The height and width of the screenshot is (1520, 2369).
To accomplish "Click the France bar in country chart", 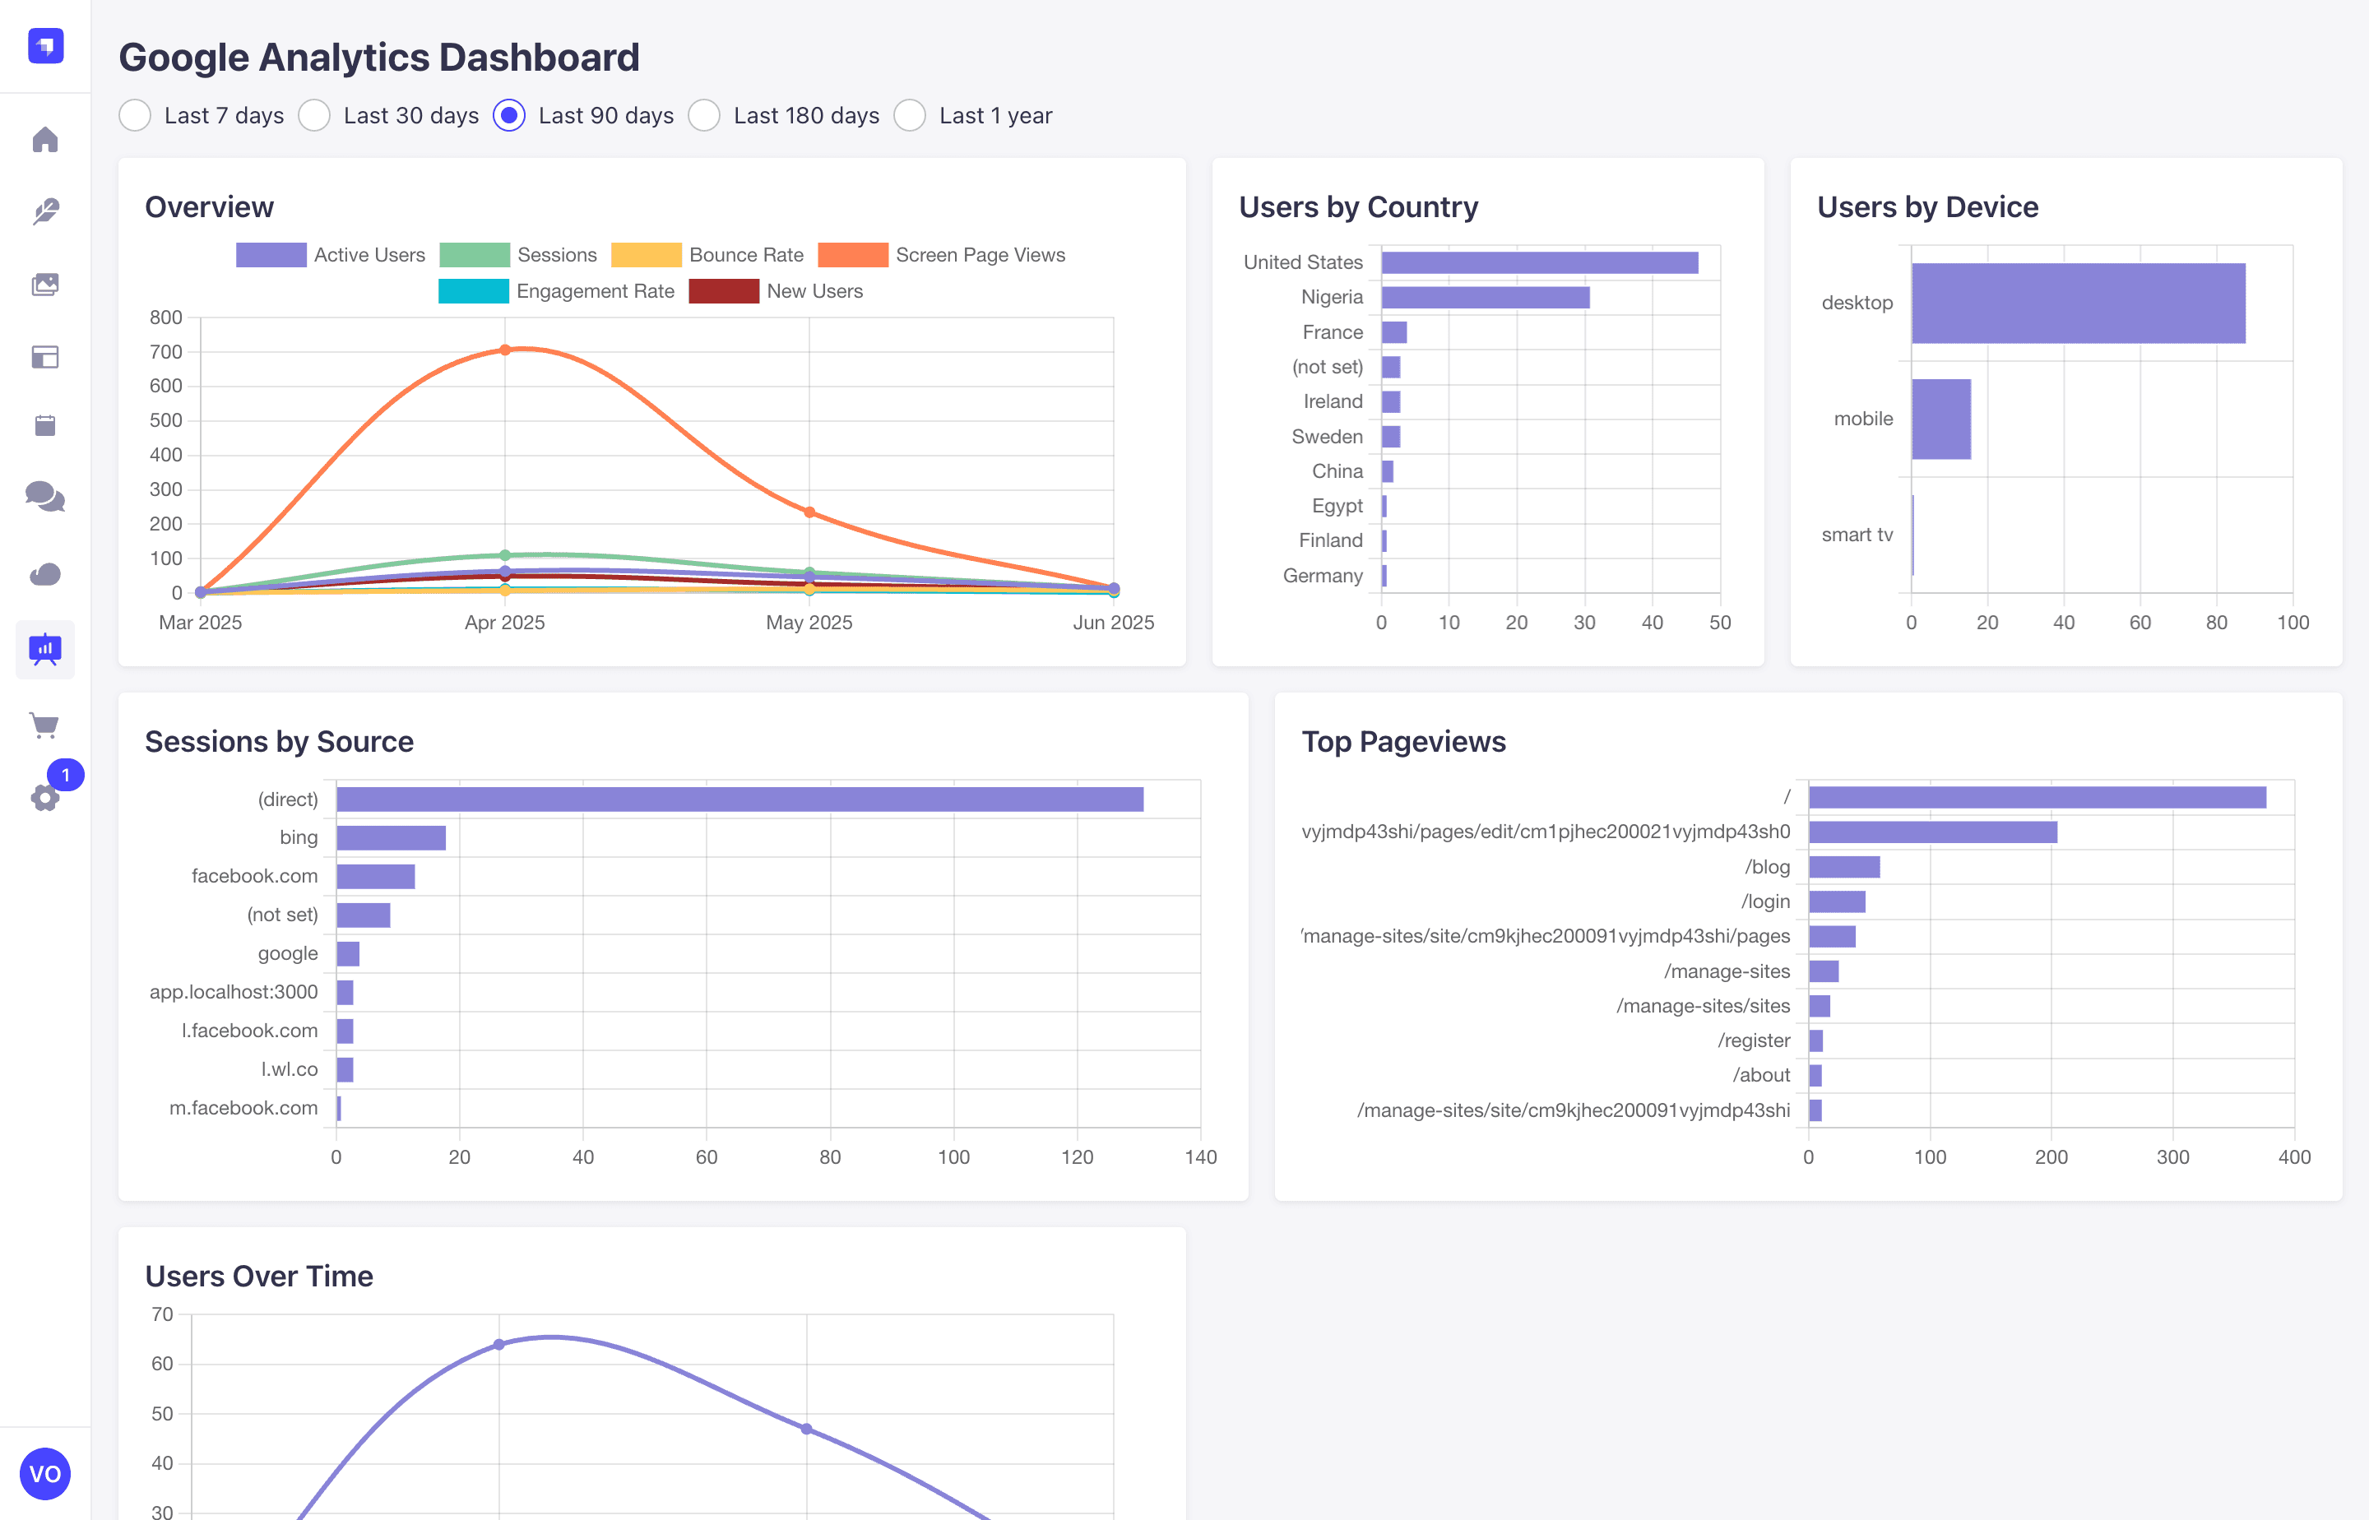I will (1395, 331).
